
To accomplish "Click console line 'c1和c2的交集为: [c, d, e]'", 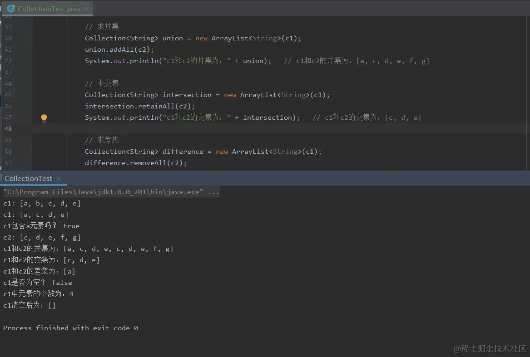I will (51, 260).
